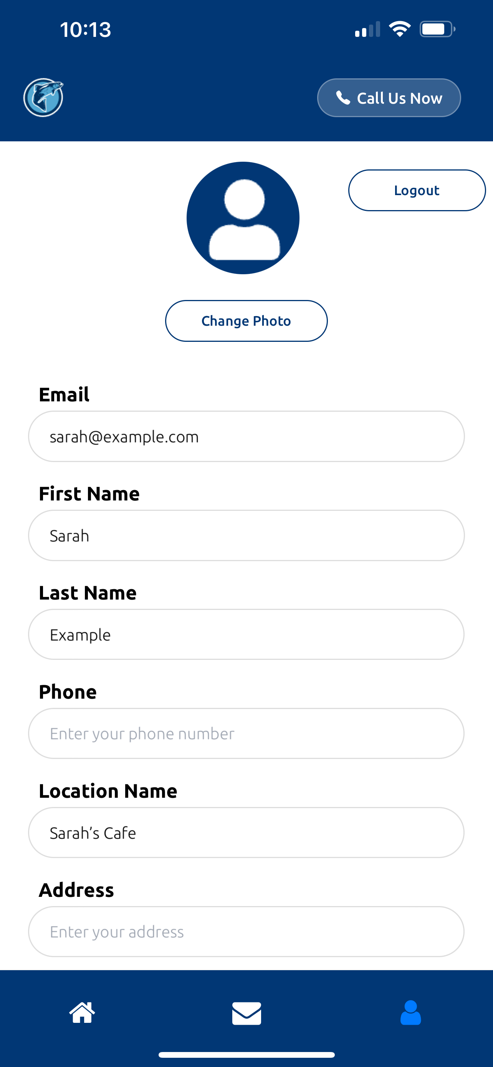Image resolution: width=493 pixels, height=1067 pixels.
Task: Select the Location Name field
Action: pyautogui.click(x=246, y=833)
